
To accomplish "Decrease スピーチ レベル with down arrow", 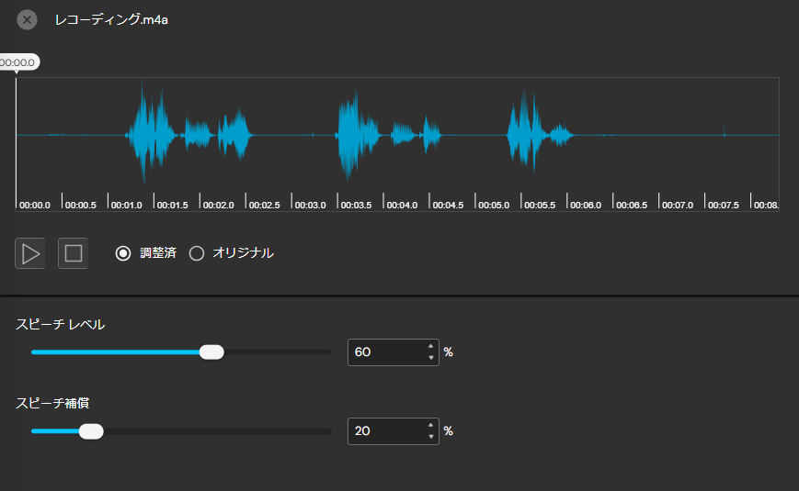I will [431, 358].
